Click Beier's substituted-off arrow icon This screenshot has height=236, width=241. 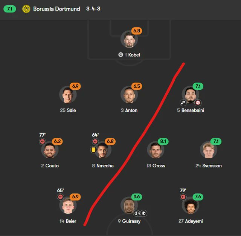pyautogui.click(x=60, y=197)
